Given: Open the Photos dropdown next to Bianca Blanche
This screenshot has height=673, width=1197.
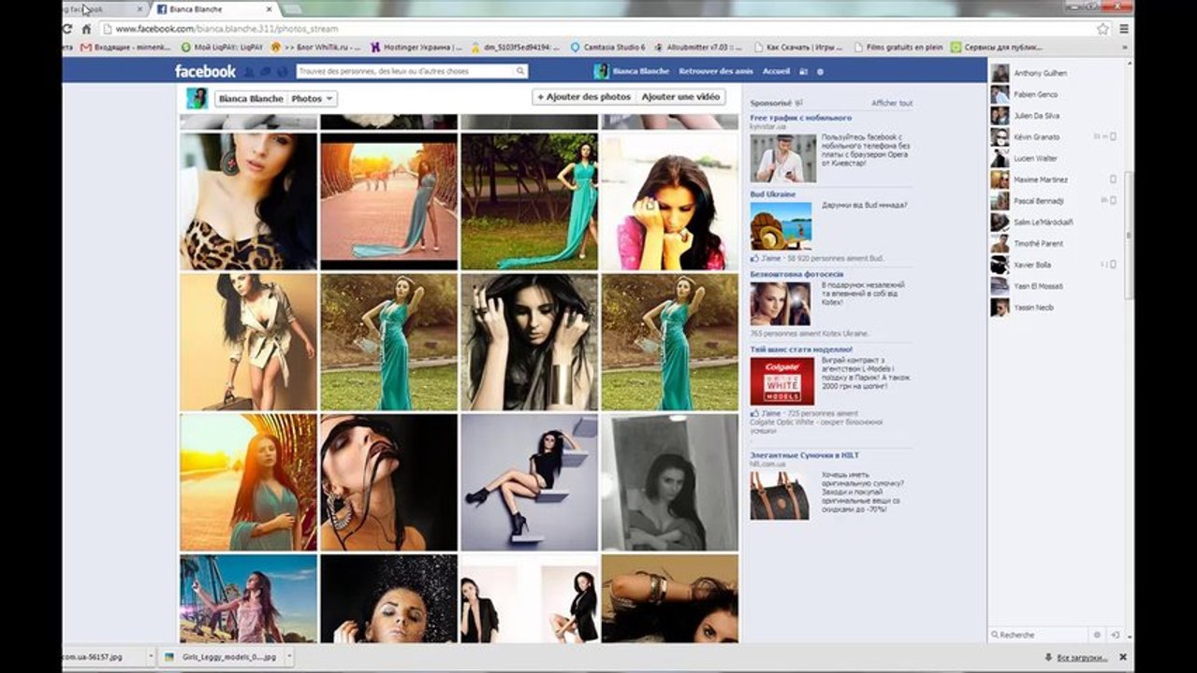Looking at the screenshot, I should 312,98.
